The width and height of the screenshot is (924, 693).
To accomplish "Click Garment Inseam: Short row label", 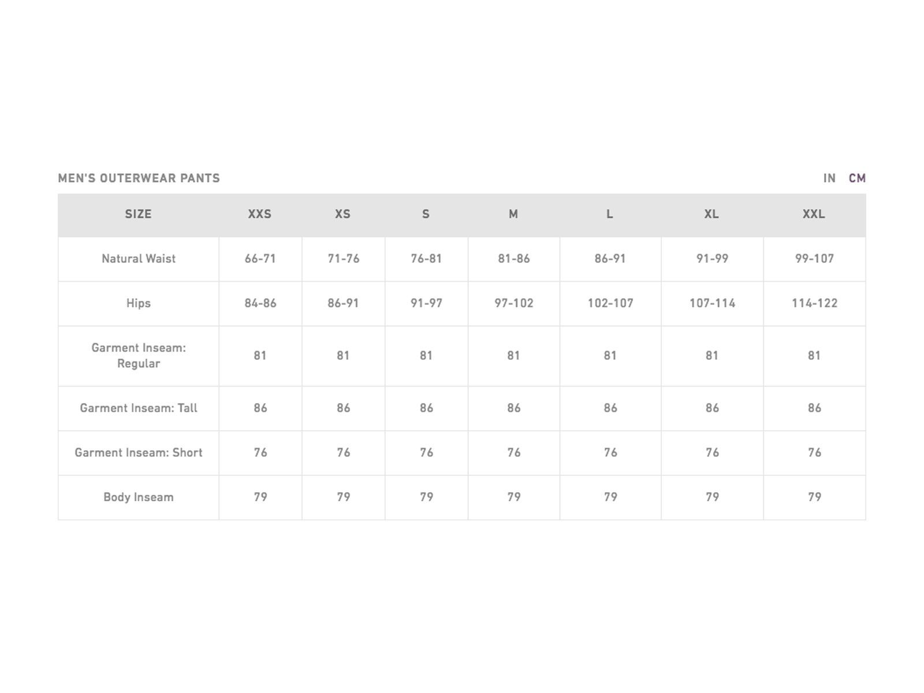I will pyautogui.click(x=139, y=453).
